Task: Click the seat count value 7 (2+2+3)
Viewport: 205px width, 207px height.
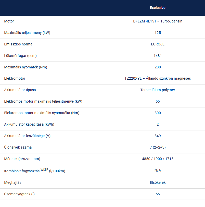Action: click(x=158, y=147)
